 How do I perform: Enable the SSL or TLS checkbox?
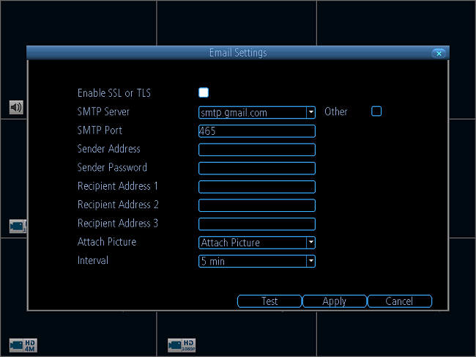(x=204, y=92)
